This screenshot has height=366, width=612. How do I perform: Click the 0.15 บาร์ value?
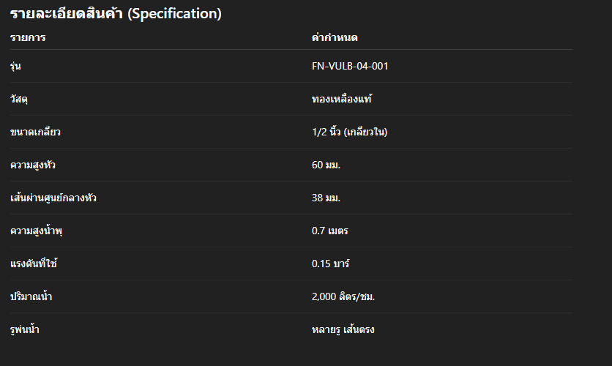pos(330,264)
